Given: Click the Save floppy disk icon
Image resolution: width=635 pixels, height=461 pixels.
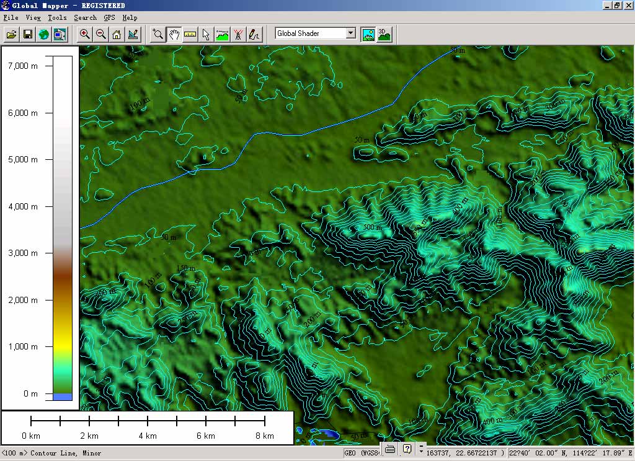Looking at the screenshot, I should pos(28,34).
